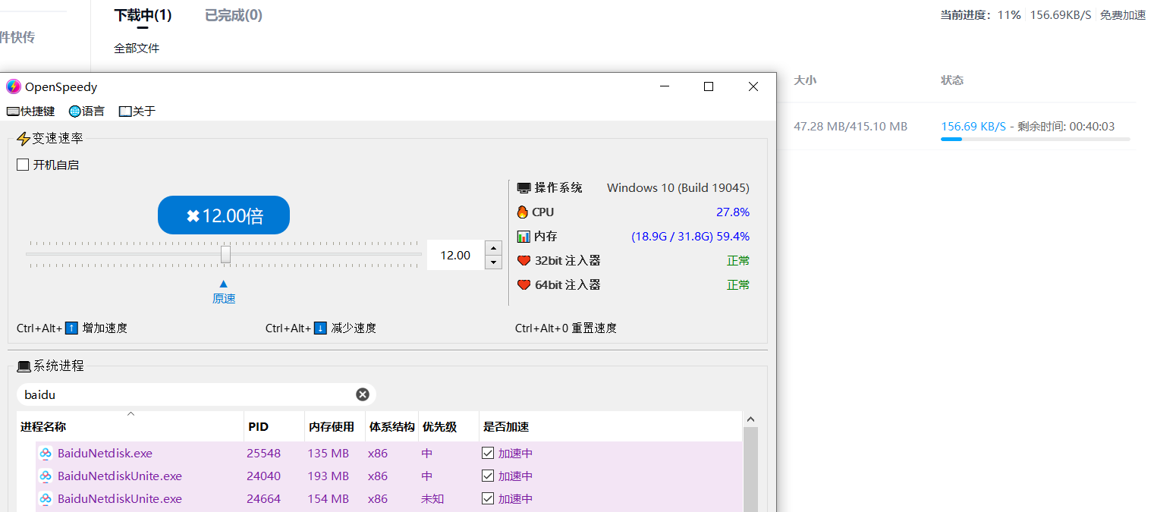The height and width of the screenshot is (512, 1154).
Task: Uncheck 加速中 for PID 24040
Action: pyautogui.click(x=489, y=476)
